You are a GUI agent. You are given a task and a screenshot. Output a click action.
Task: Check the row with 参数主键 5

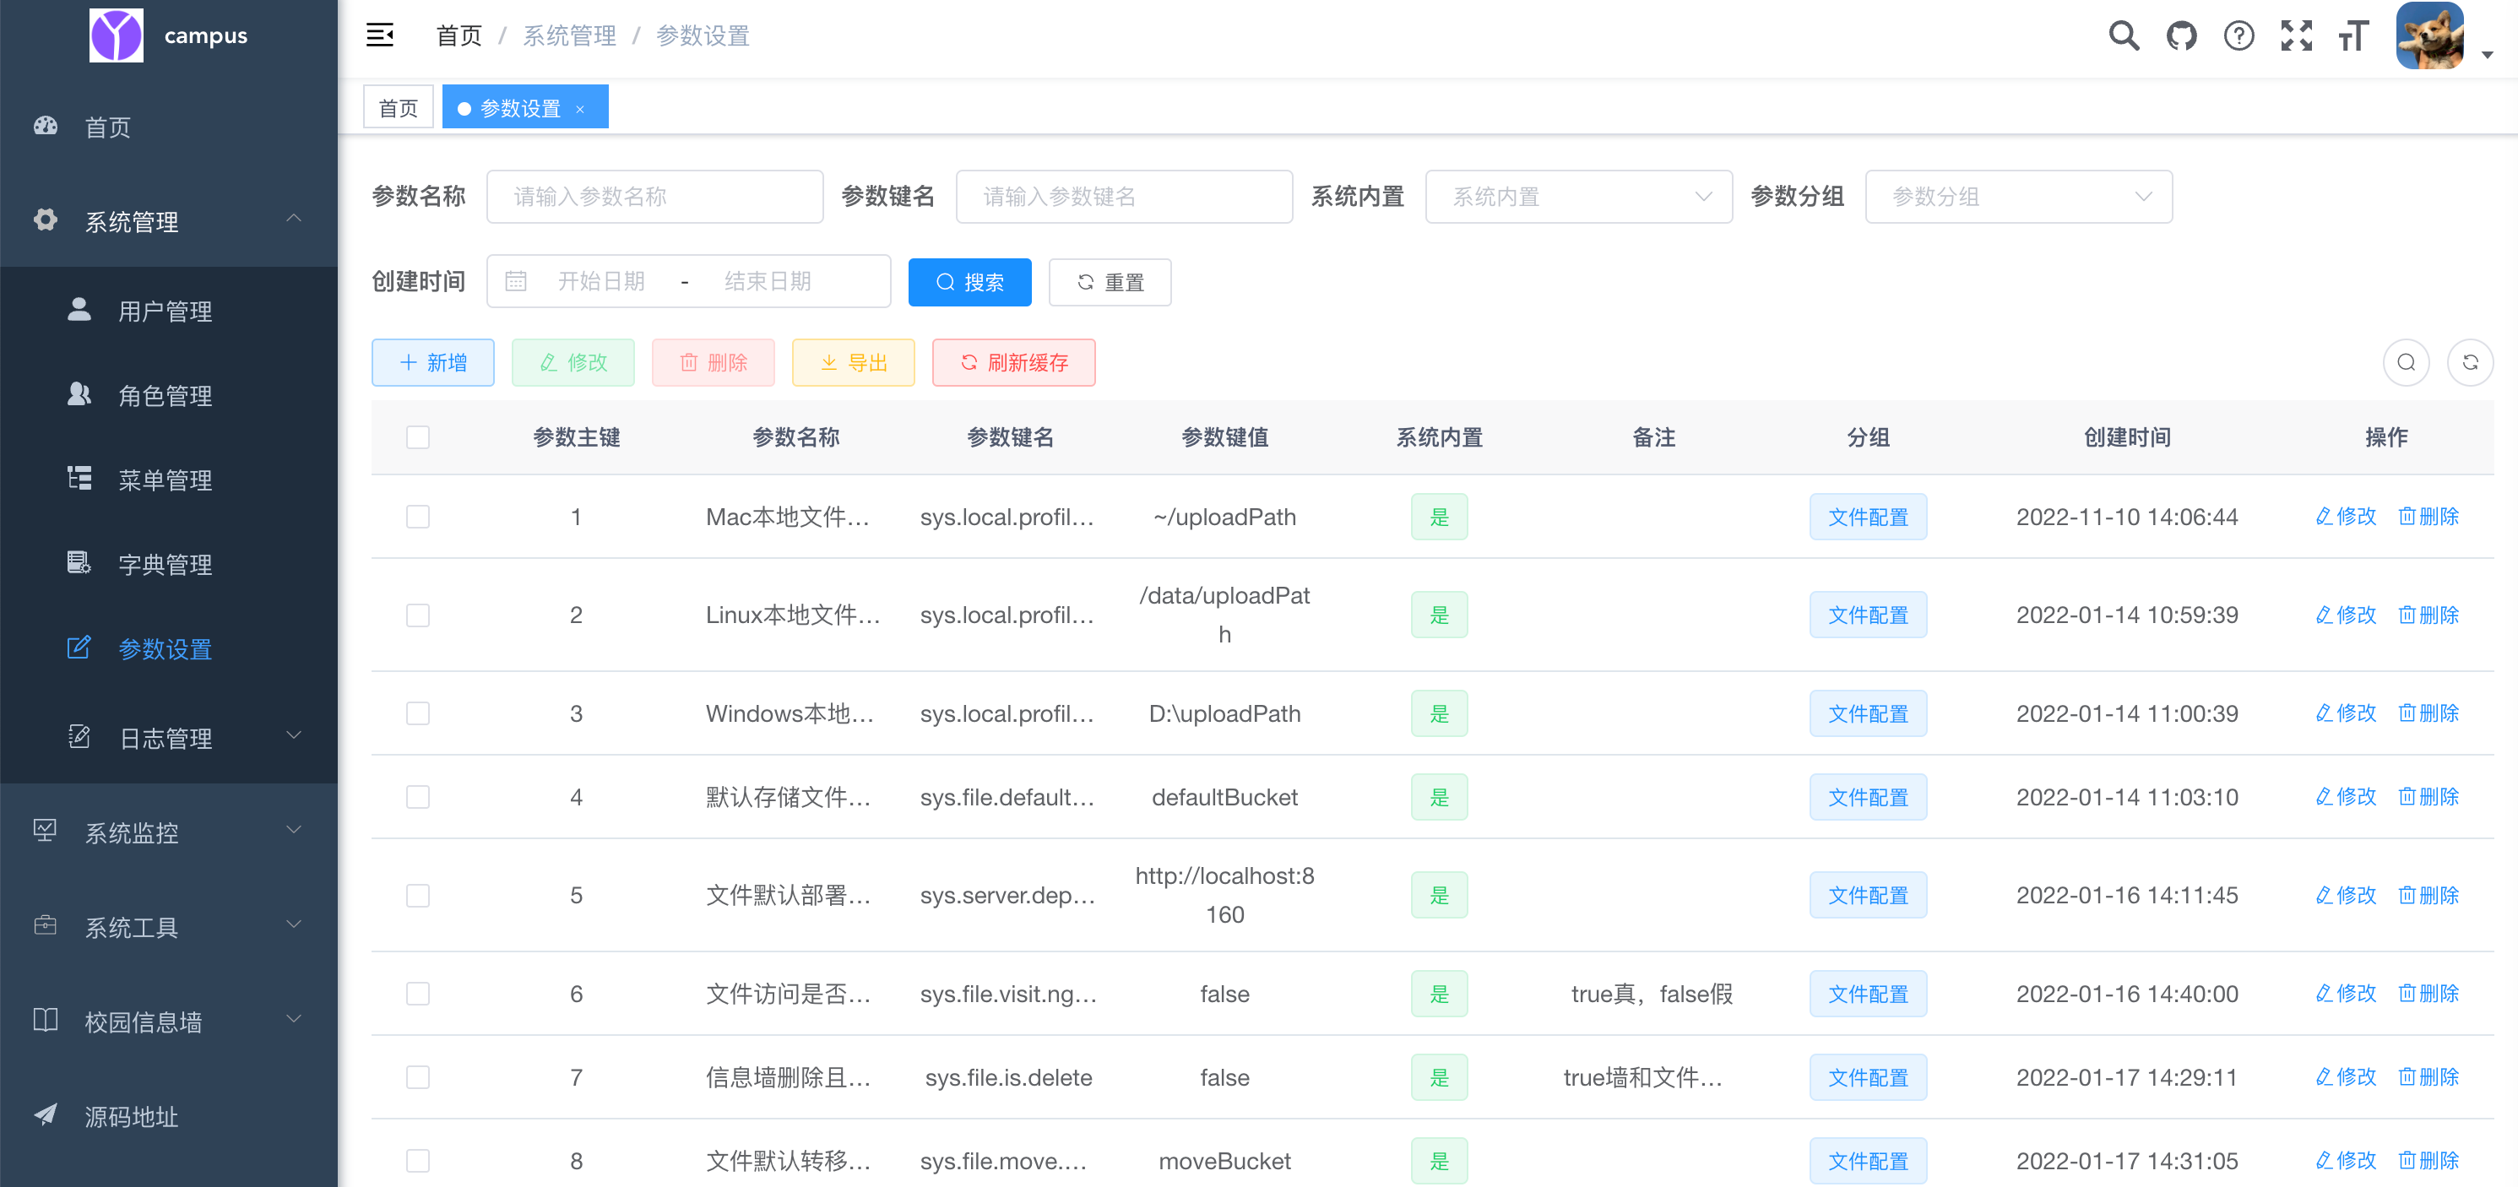417,895
